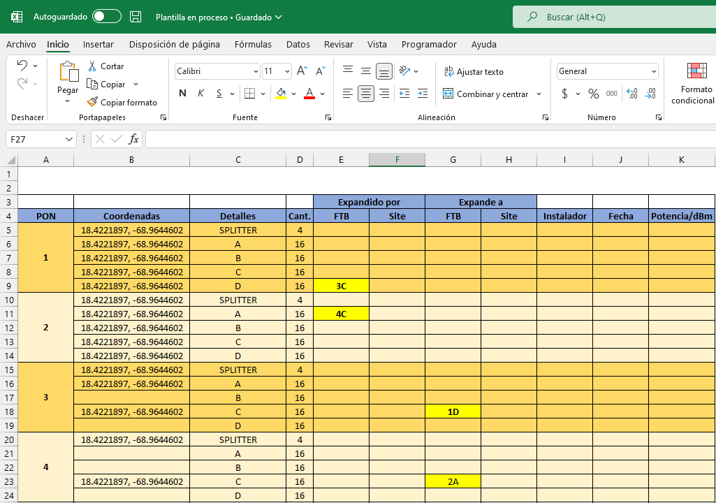This screenshot has width=716, height=503.
Task: Decrease the indent
Action: tap(404, 94)
